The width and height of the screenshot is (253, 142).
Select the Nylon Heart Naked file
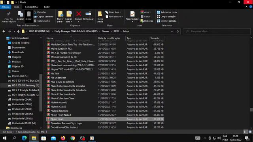[x=60, y=115]
